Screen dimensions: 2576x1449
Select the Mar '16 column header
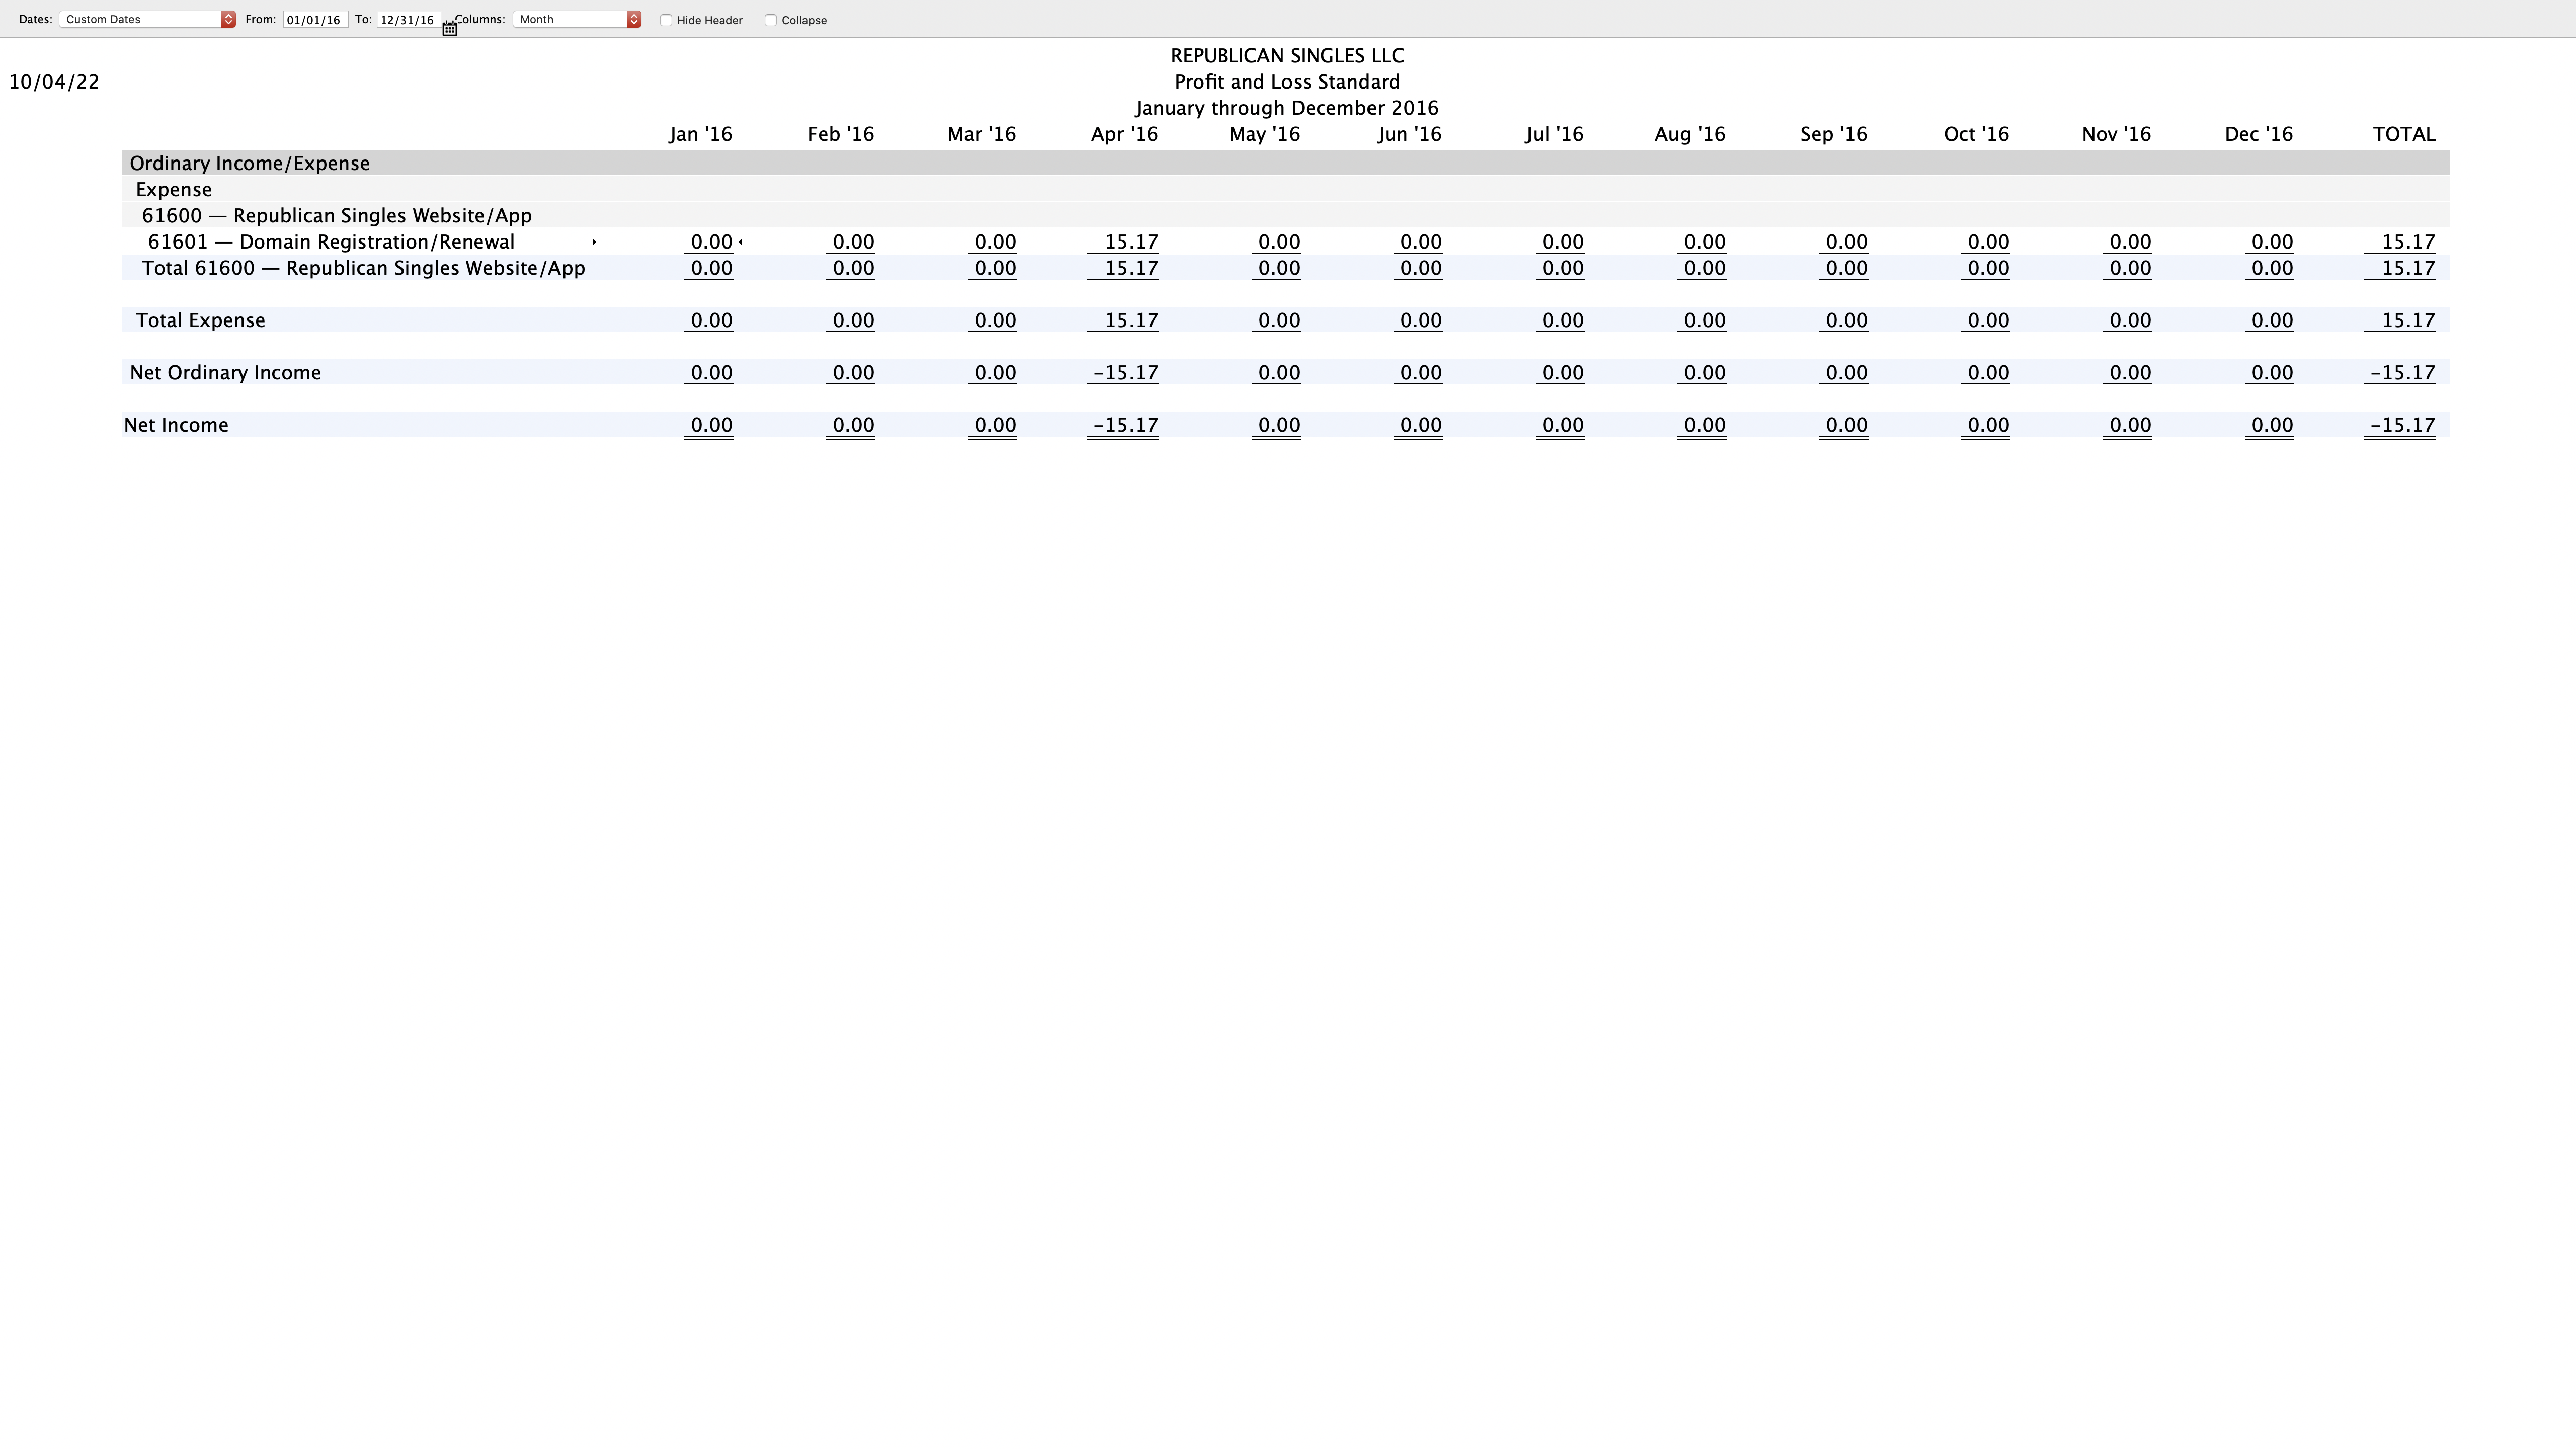982,134
